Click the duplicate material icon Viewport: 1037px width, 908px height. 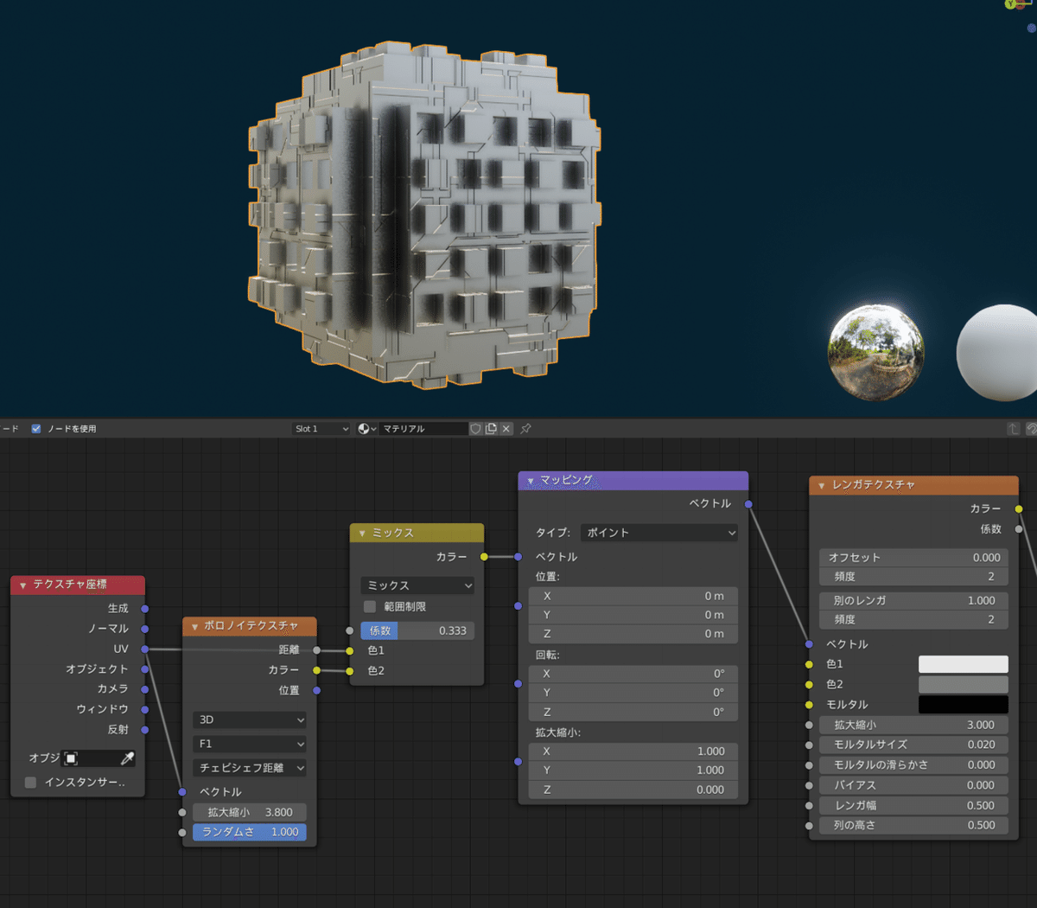coord(491,429)
